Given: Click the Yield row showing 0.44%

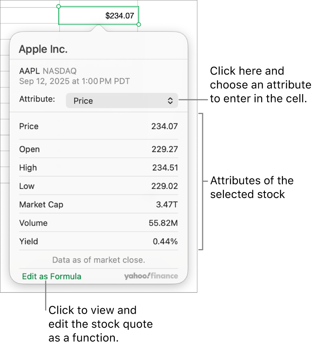Looking at the screenshot, I should coord(98,241).
